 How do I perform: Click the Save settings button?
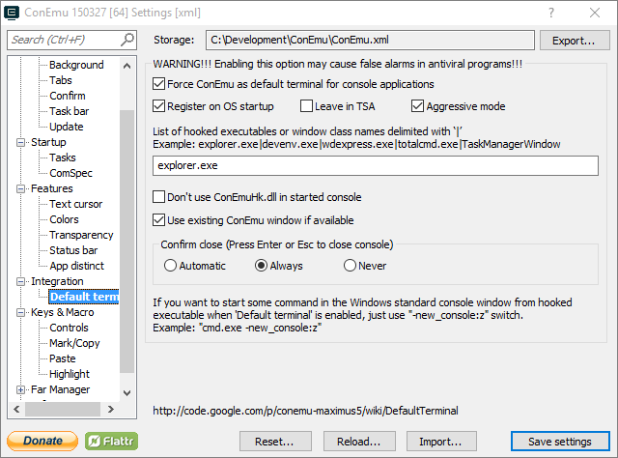[559, 442]
